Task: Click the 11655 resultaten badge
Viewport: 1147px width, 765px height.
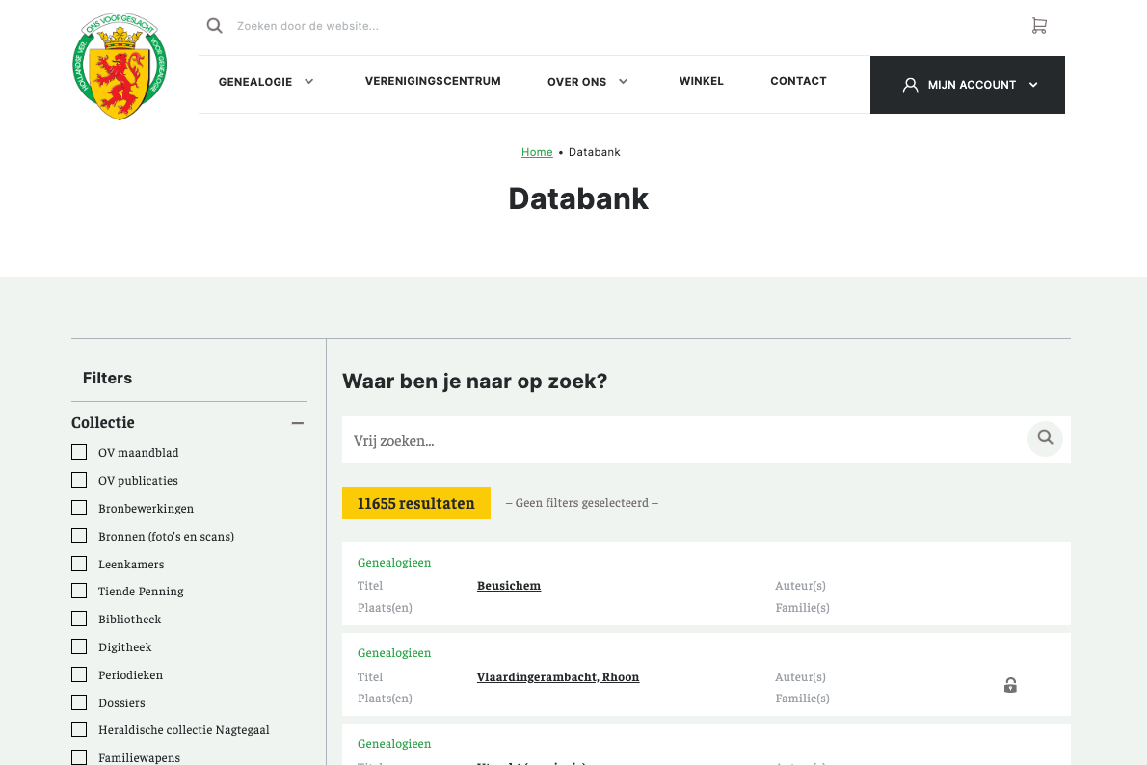Action: click(x=416, y=503)
